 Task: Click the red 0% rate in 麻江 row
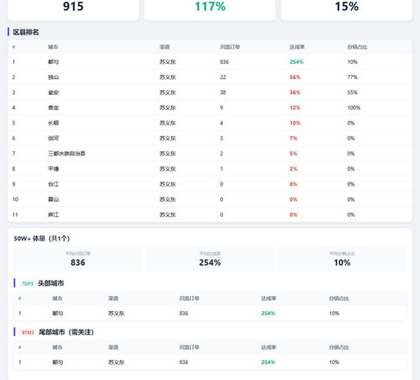(x=293, y=214)
